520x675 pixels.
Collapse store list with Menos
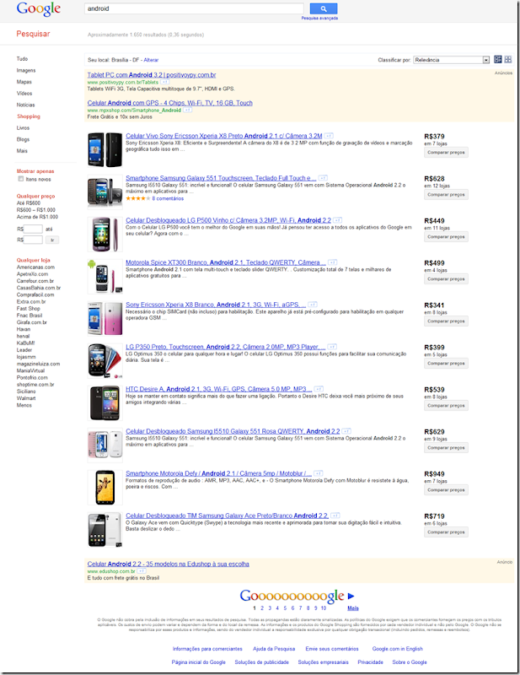pyautogui.click(x=24, y=406)
